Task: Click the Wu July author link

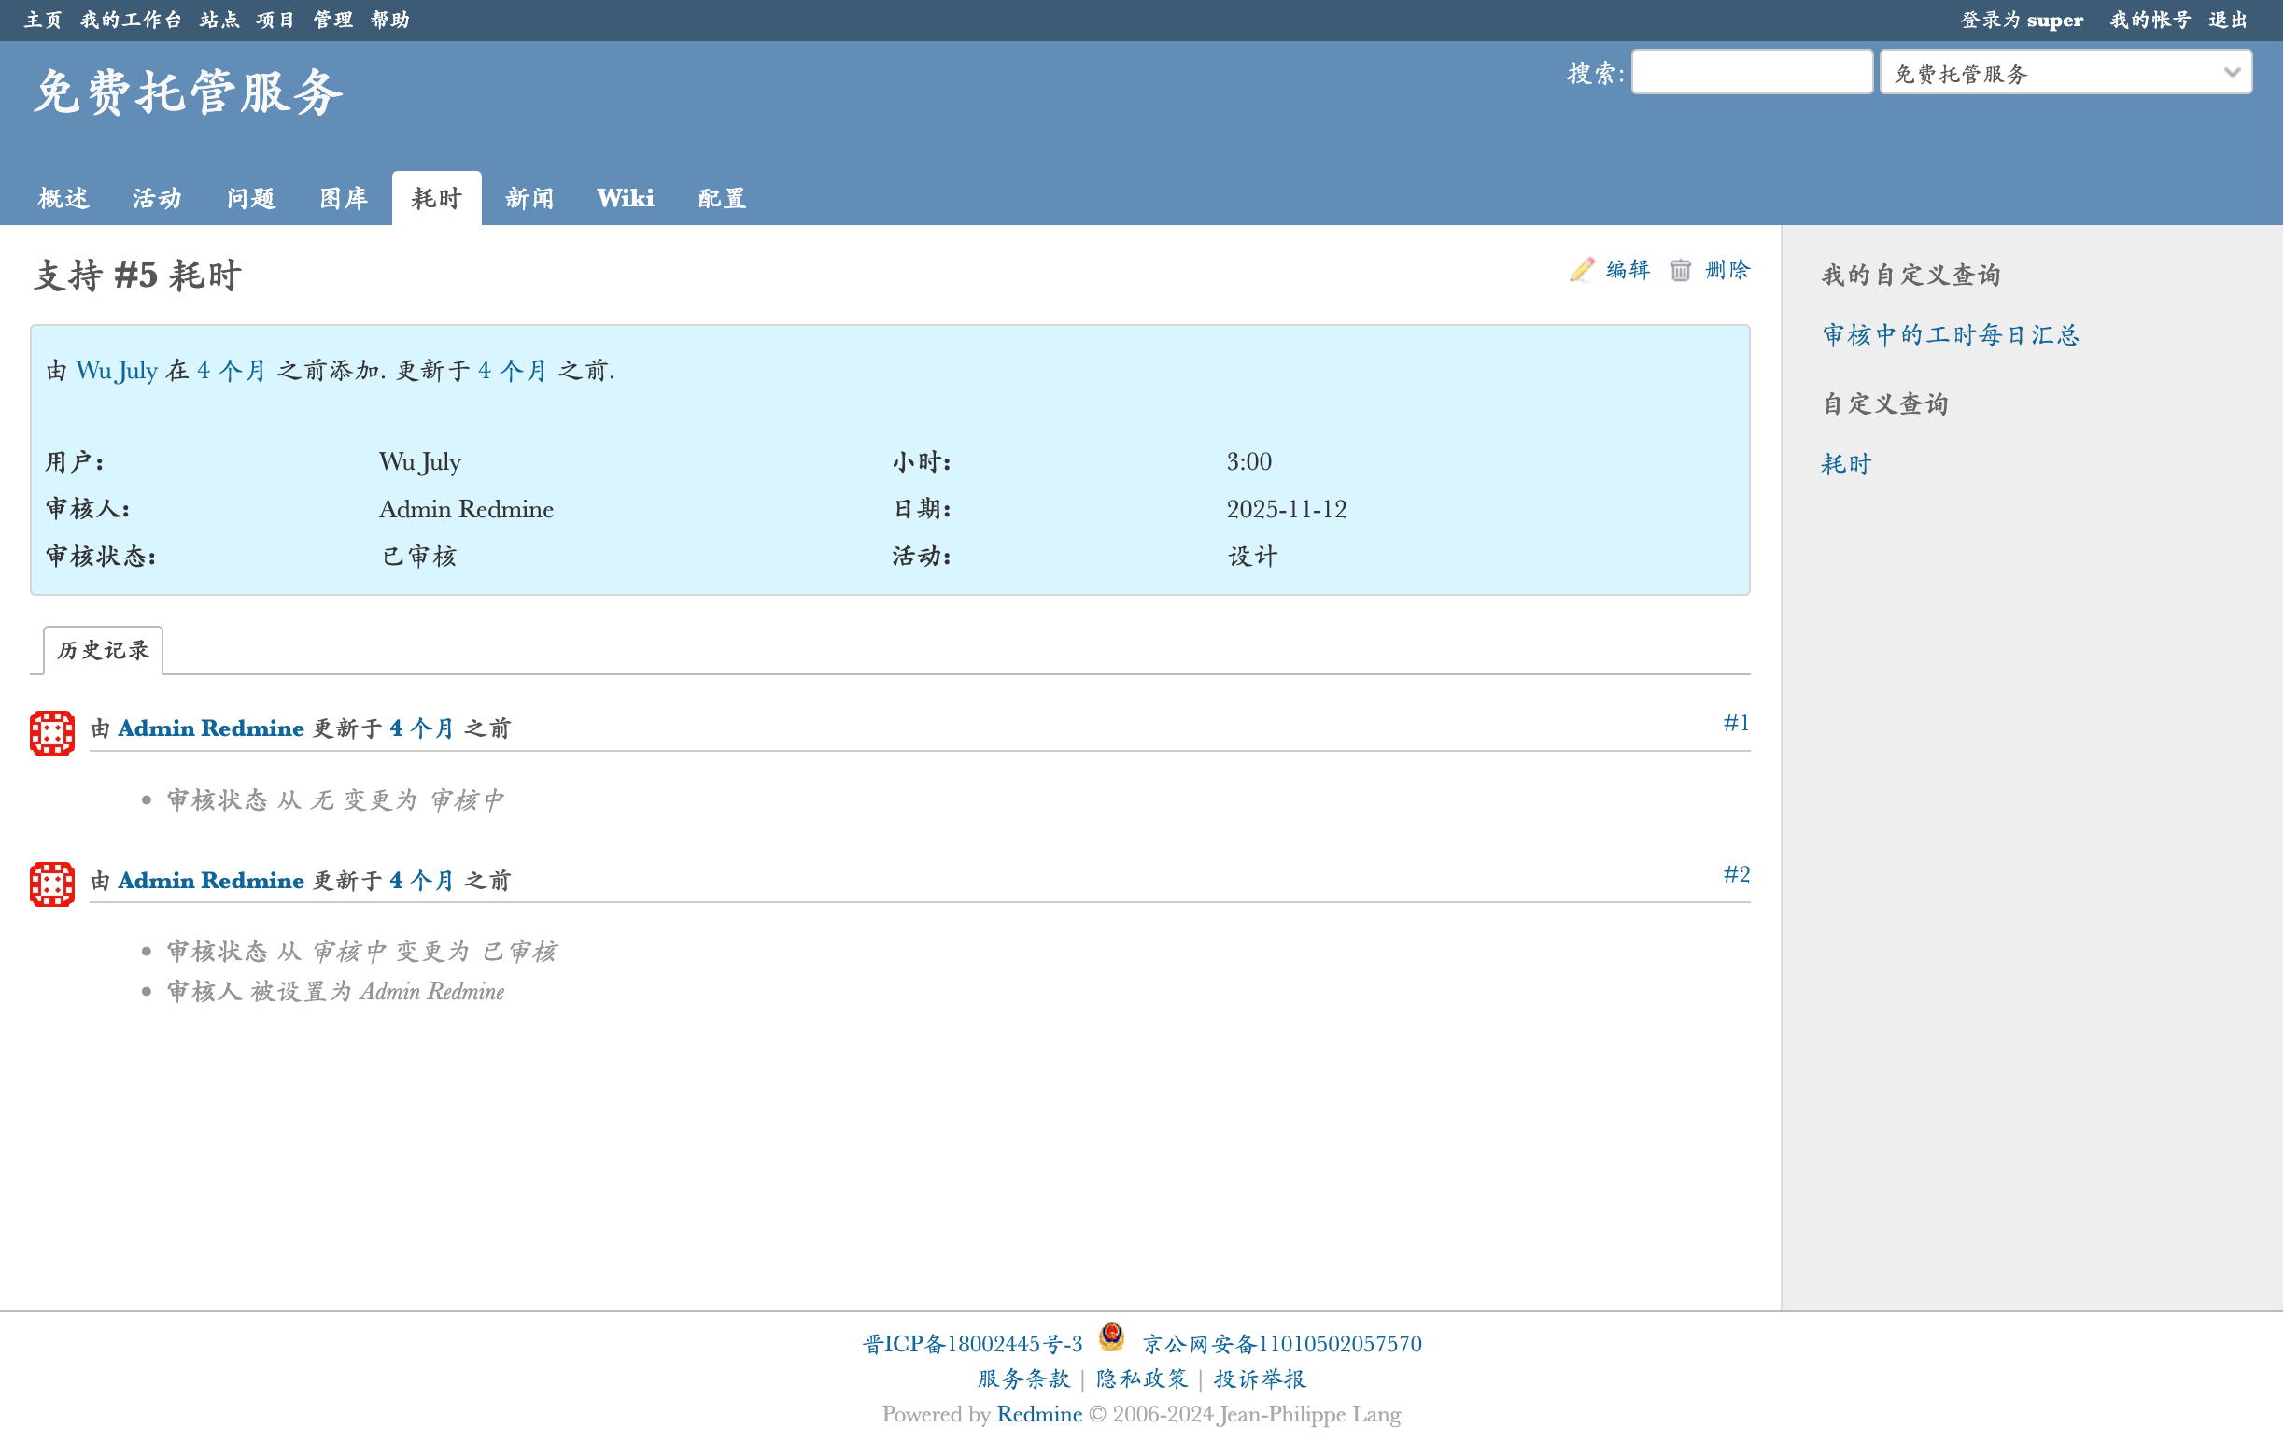Action: coord(117,370)
